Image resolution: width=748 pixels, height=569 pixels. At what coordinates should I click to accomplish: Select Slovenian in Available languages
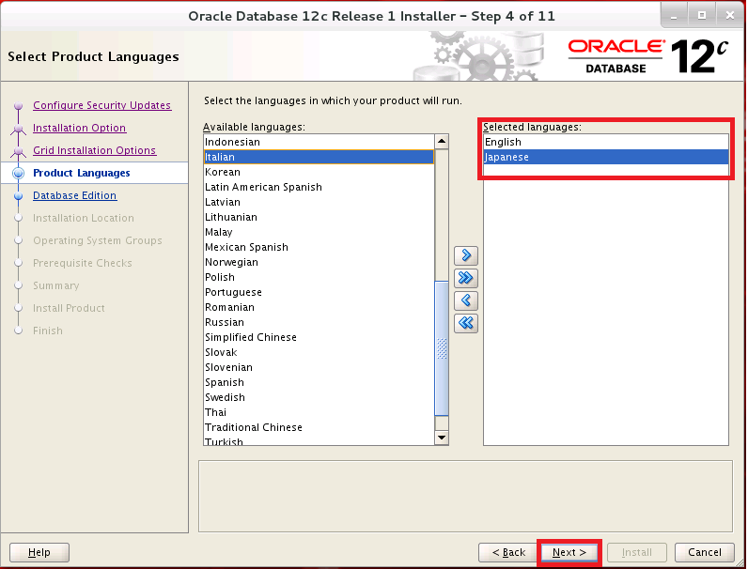(319, 367)
